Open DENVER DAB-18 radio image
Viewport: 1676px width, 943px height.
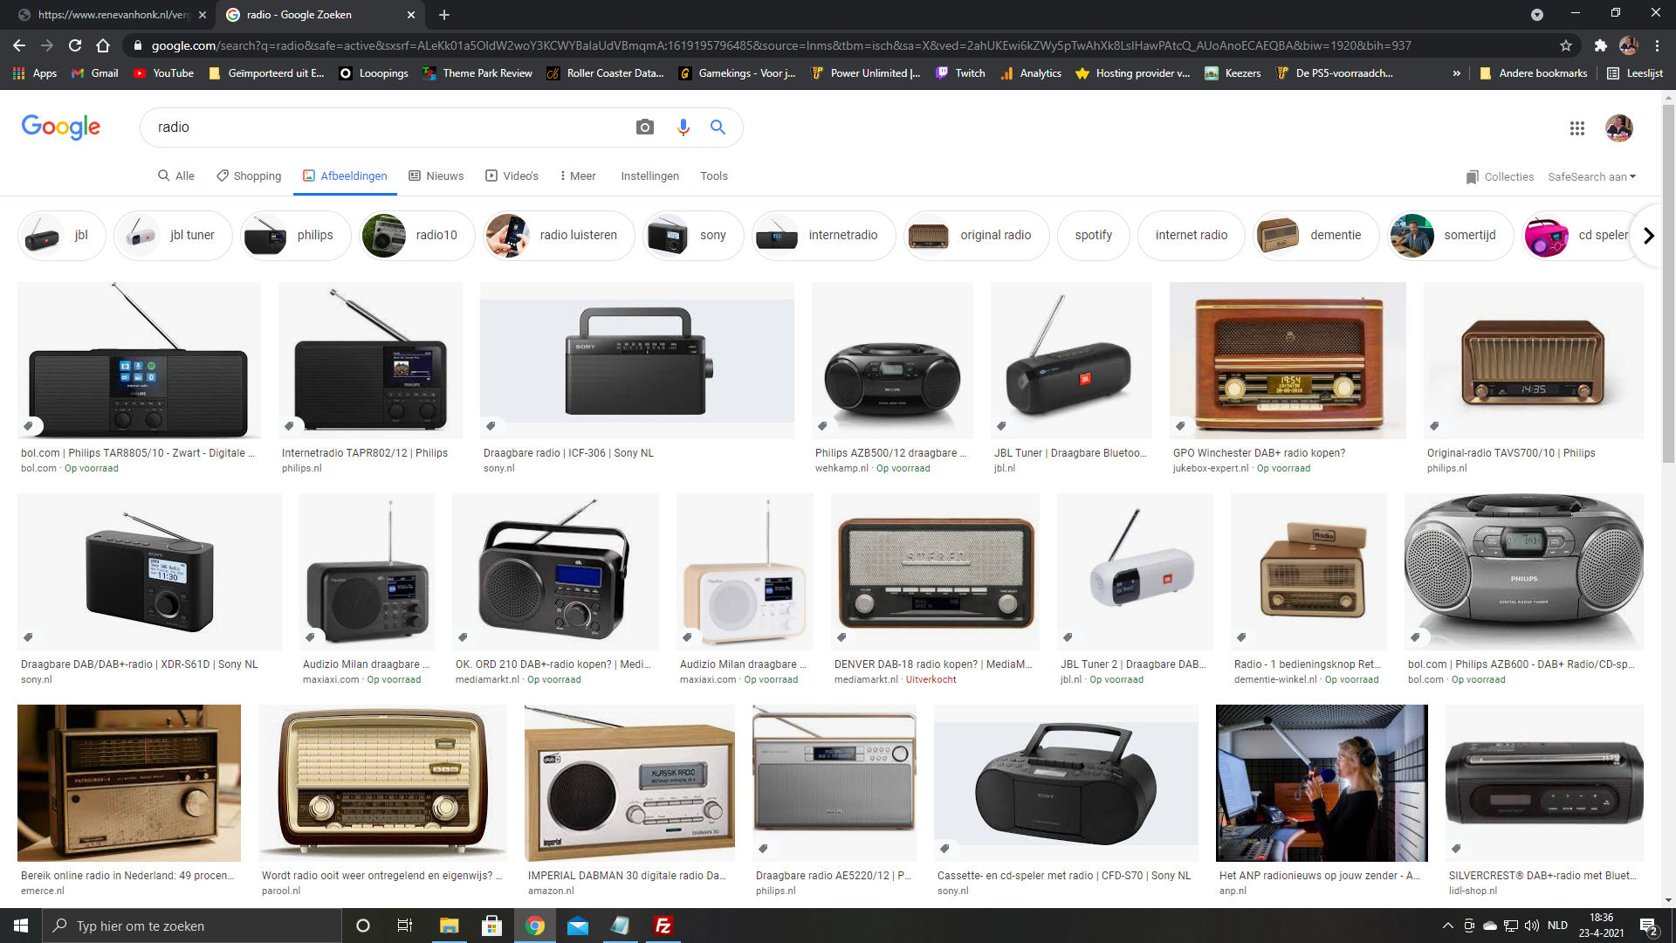point(935,571)
